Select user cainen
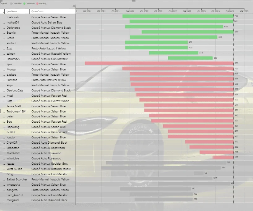Viewport: 253px width, 211px height. tap(11, 54)
